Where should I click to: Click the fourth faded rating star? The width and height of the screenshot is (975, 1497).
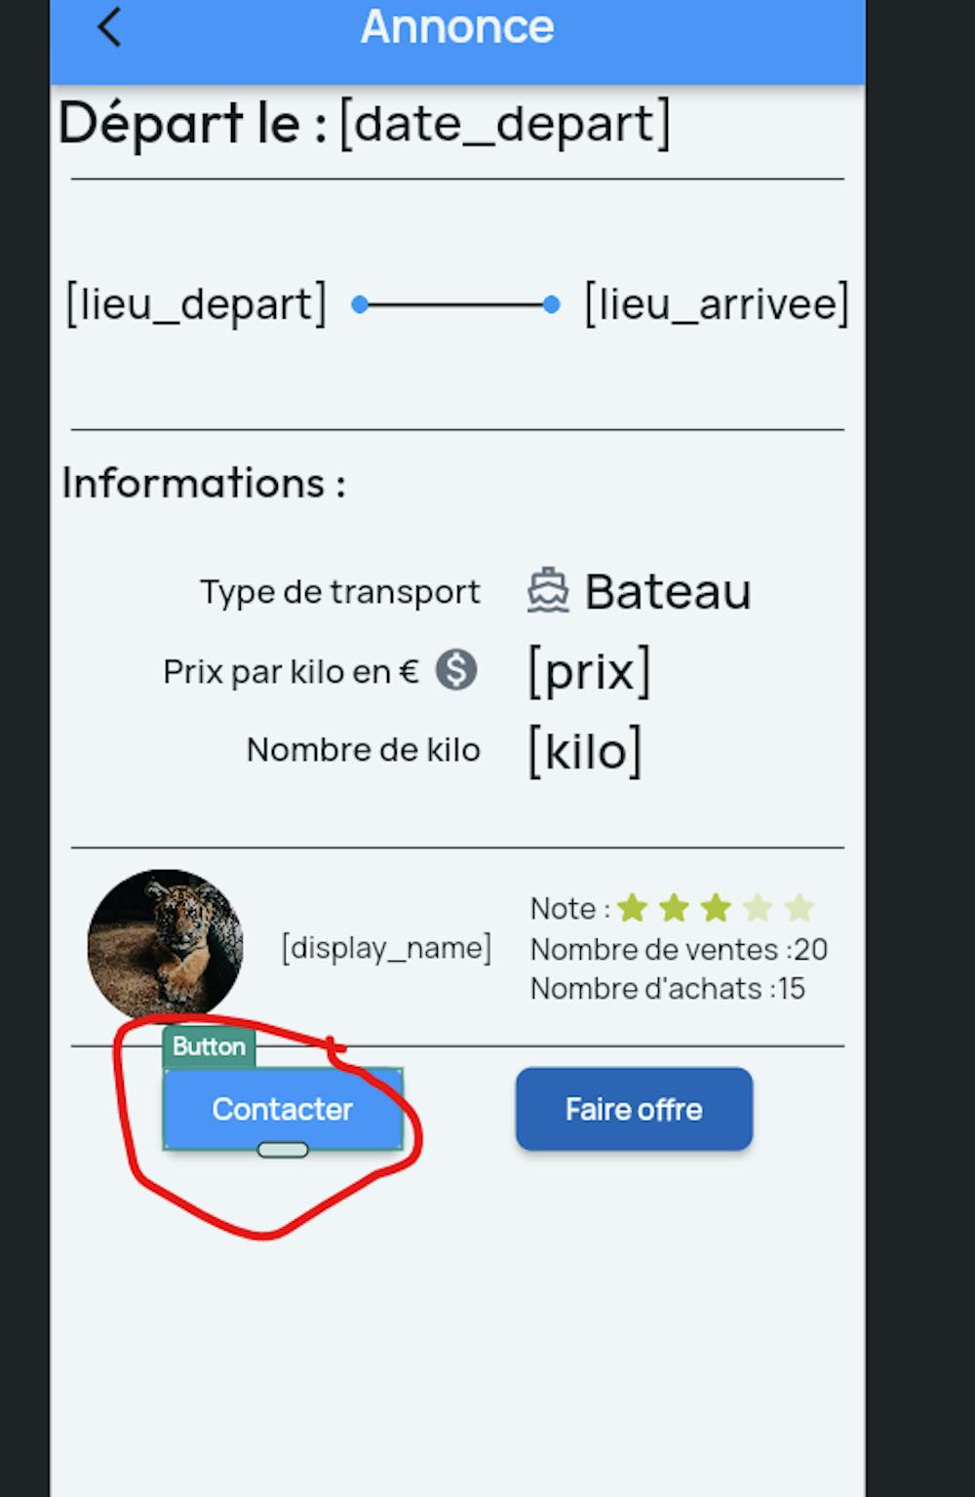[758, 908]
